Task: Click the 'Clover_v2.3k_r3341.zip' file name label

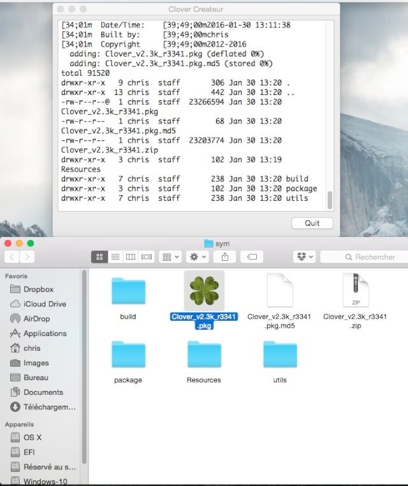Action: point(355,321)
